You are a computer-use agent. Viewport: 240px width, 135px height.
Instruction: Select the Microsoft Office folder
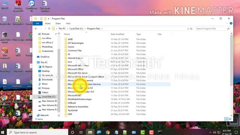75,69
